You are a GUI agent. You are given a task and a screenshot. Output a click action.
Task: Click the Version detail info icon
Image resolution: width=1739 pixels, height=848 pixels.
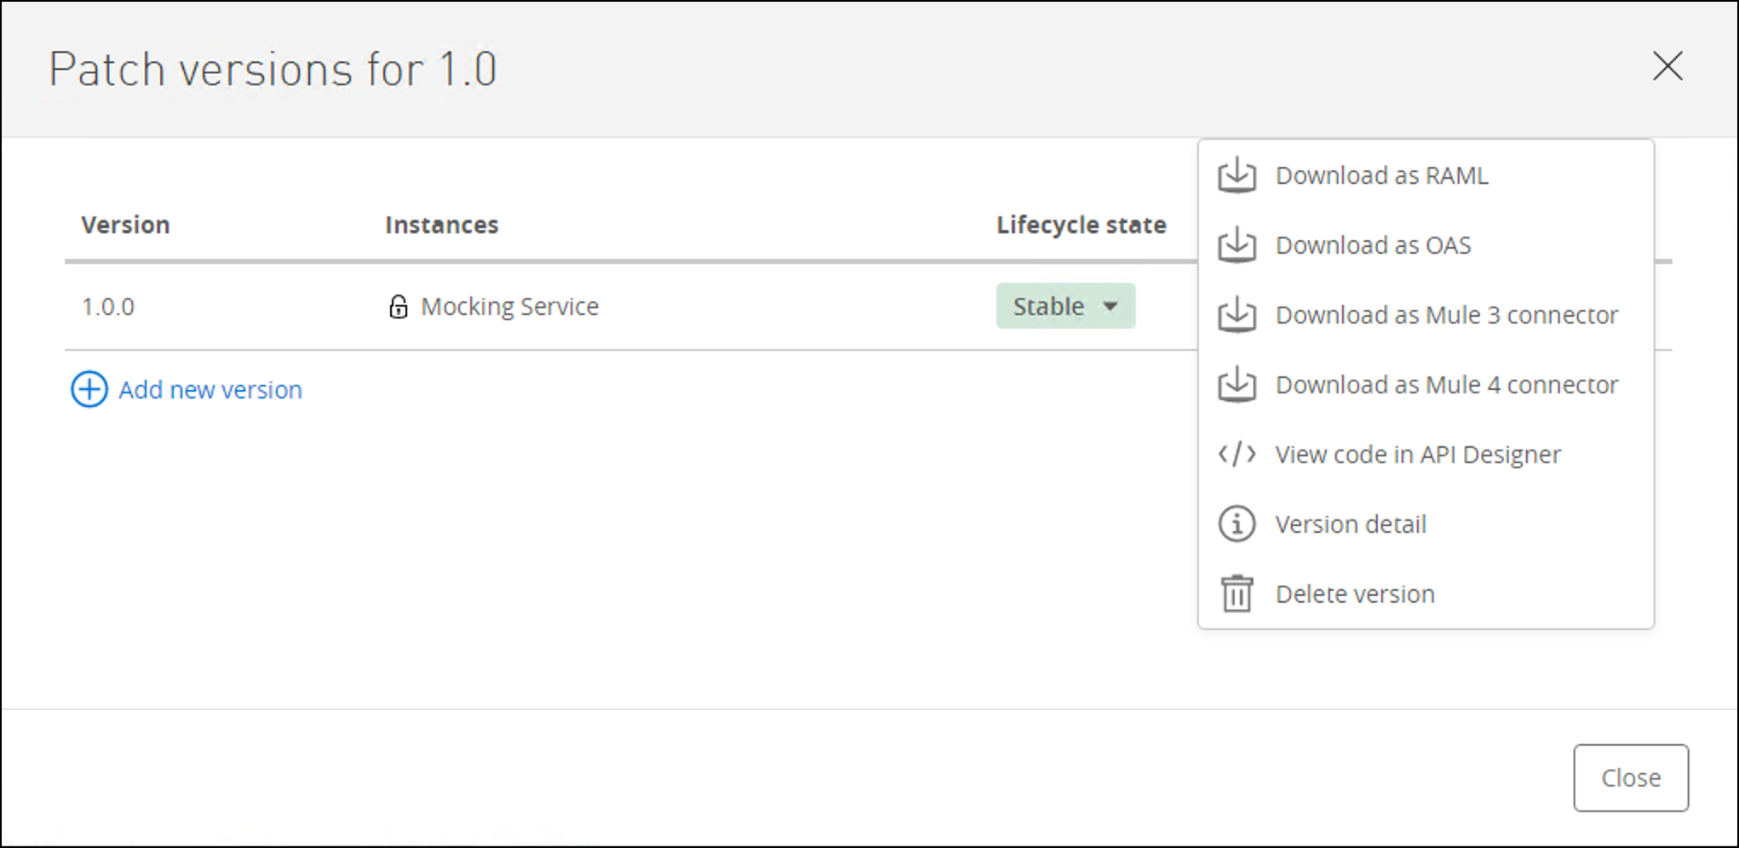[x=1237, y=524]
